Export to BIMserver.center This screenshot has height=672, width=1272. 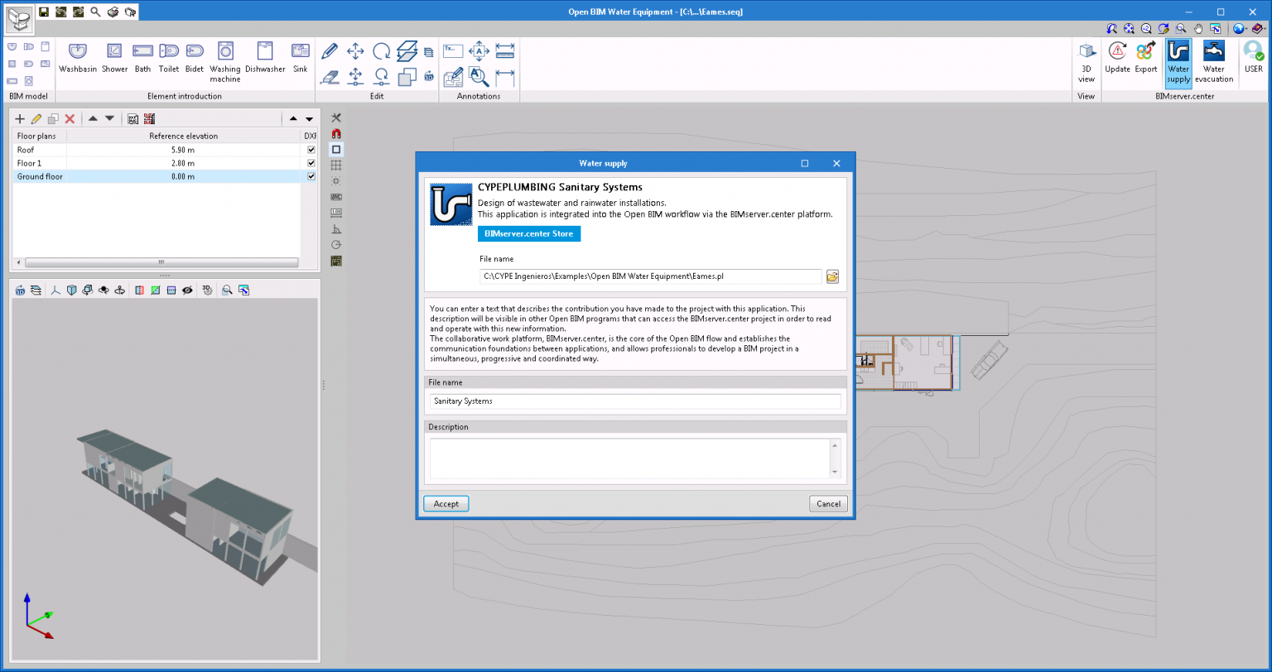click(x=1146, y=58)
